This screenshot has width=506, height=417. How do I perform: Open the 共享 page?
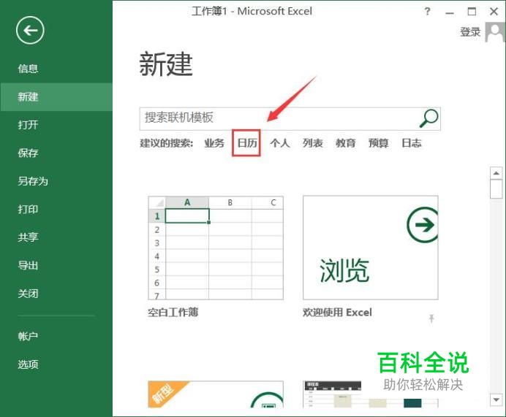[28, 237]
